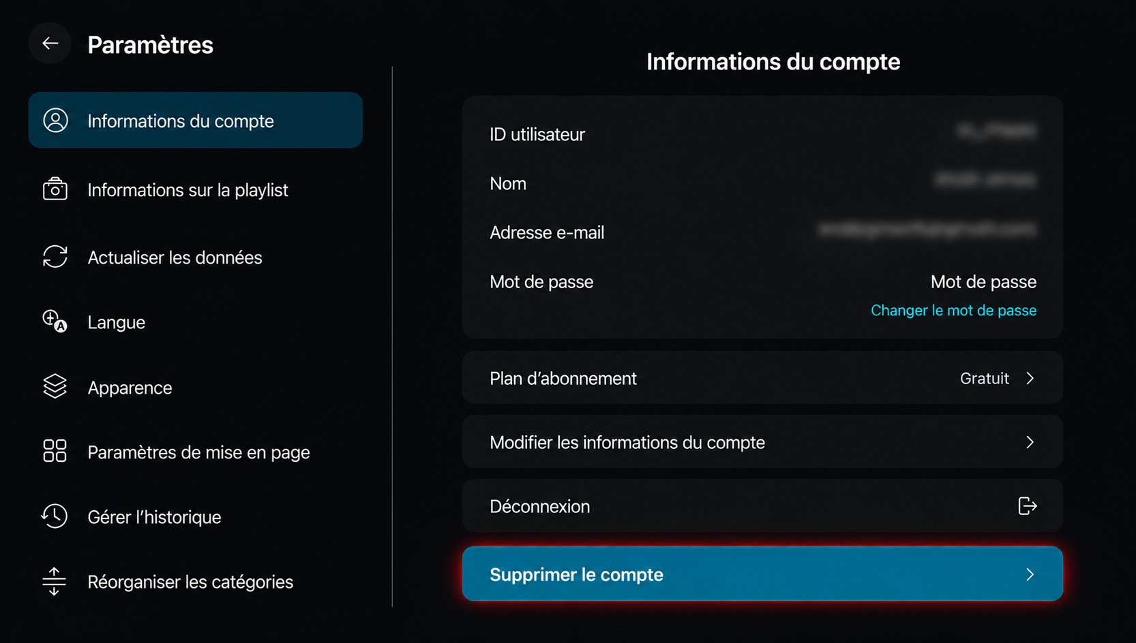
Task: Click the Déconnexion row
Action: pyautogui.click(x=762, y=506)
